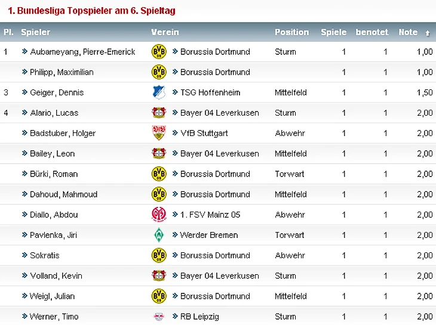Viewport: 436px width, 325px height.
Task: Open player Aubameyang, Pierre-Emerick
Action: tap(82, 52)
